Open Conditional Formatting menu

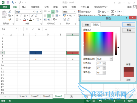85,12
